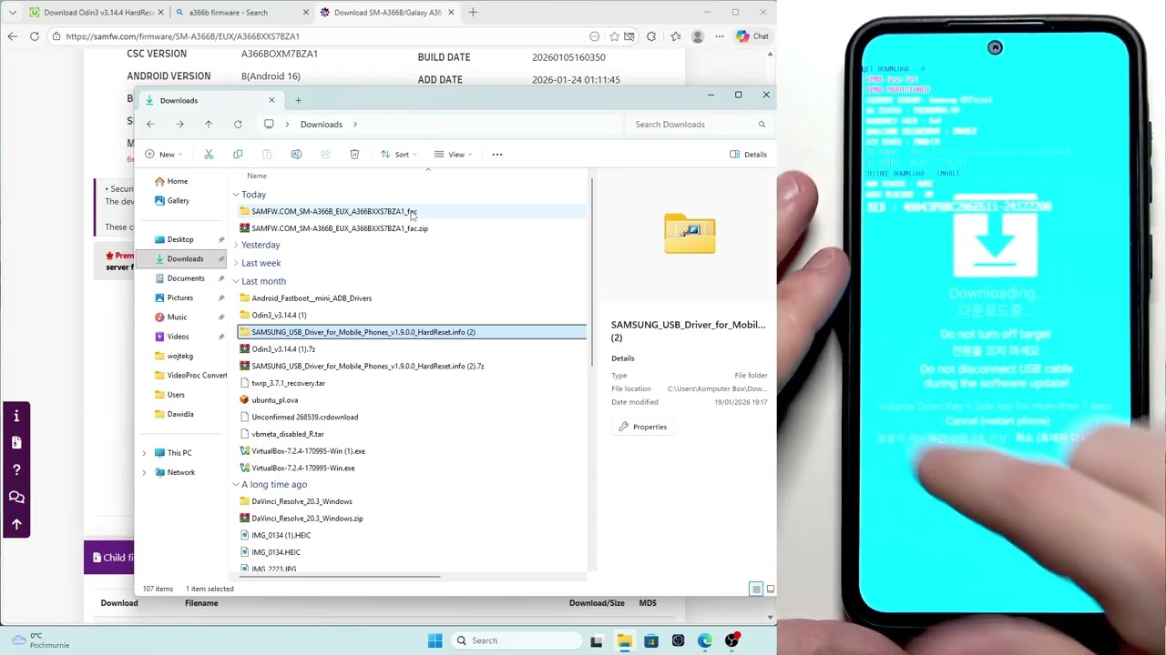Image resolution: width=1166 pixels, height=655 pixels.
Task: Expand Network in navigation pane
Action: click(x=144, y=472)
